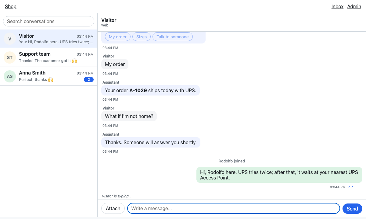The height and width of the screenshot is (219, 366).
Task: Click the Visitor's My order message bubble
Action: [x=115, y=64]
